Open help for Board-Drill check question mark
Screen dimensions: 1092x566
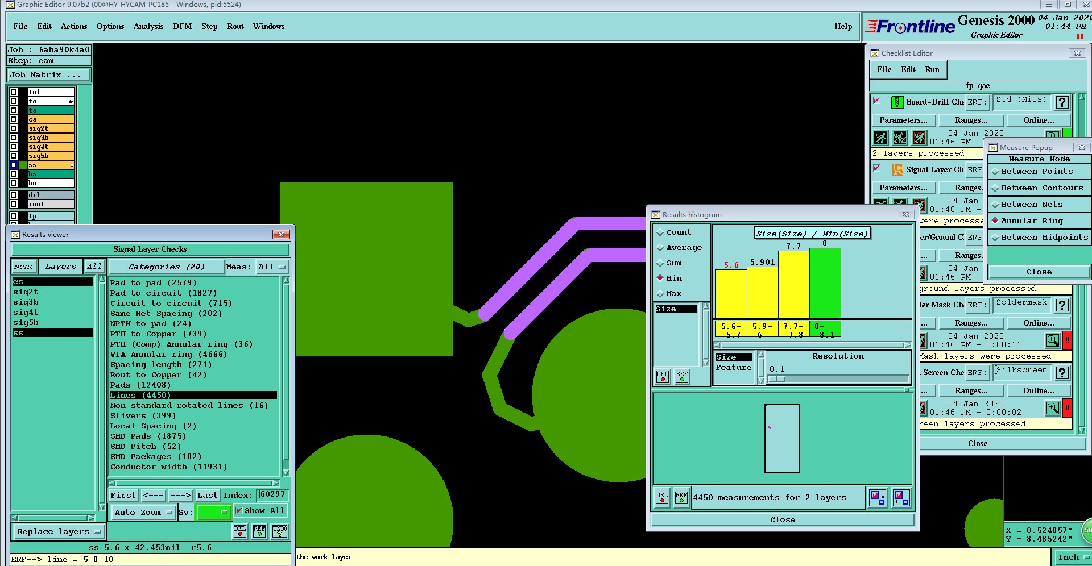[x=1062, y=102]
